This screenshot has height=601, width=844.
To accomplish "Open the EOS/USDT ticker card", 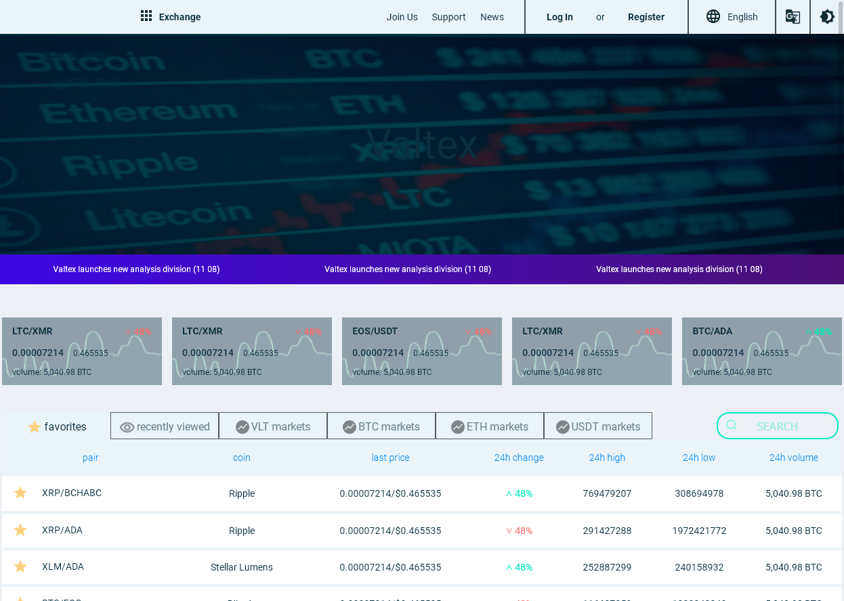I will [x=422, y=351].
